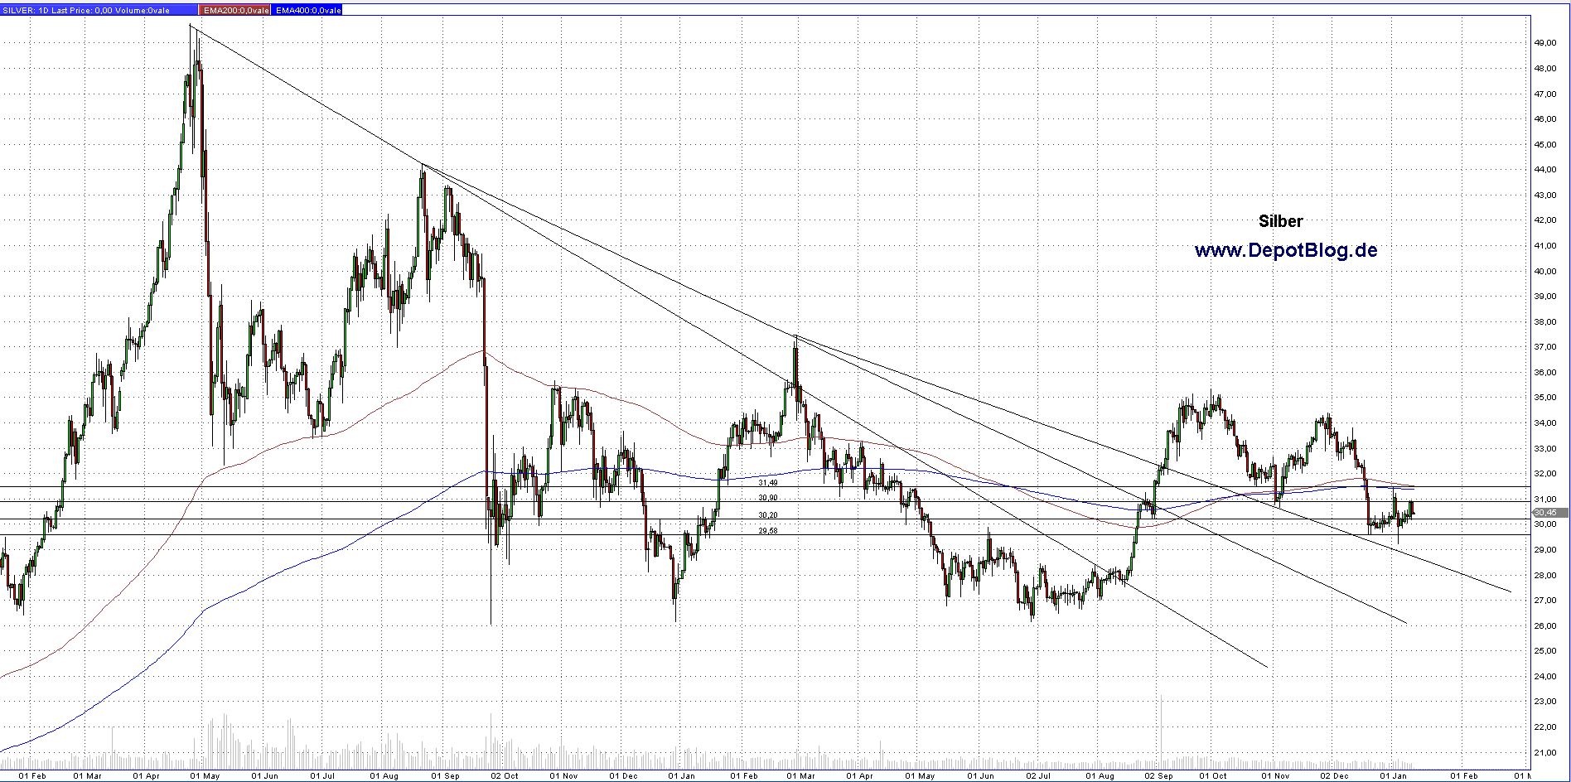Click the 35,00 price axis label
Viewport: 1571px width, 782px height.
pos(1544,398)
